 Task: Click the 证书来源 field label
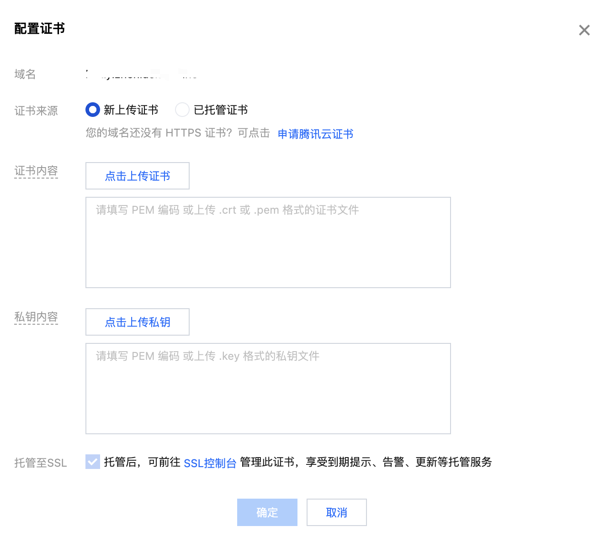click(36, 111)
